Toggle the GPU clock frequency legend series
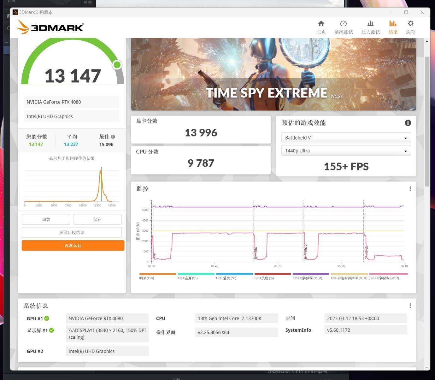 [x=388, y=276]
